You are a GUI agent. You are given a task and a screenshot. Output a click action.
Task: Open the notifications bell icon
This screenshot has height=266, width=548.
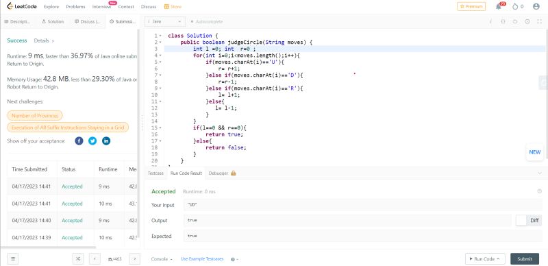tap(499, 7)
